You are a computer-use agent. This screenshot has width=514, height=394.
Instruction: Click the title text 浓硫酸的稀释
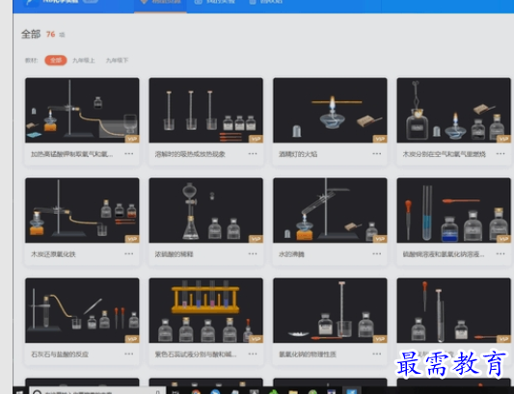(x=174, y=254)
